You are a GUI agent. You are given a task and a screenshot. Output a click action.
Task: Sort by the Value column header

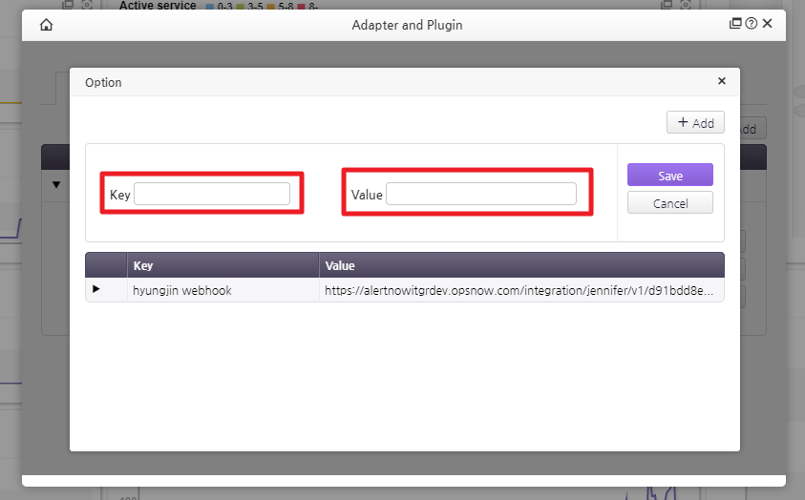click(x=520, y=265)
